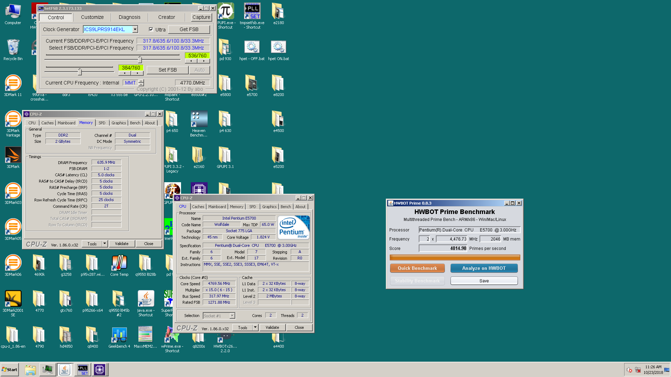
Task: Switch to SetFSB Diagnosis tab
Action: (x=129, y=17)
